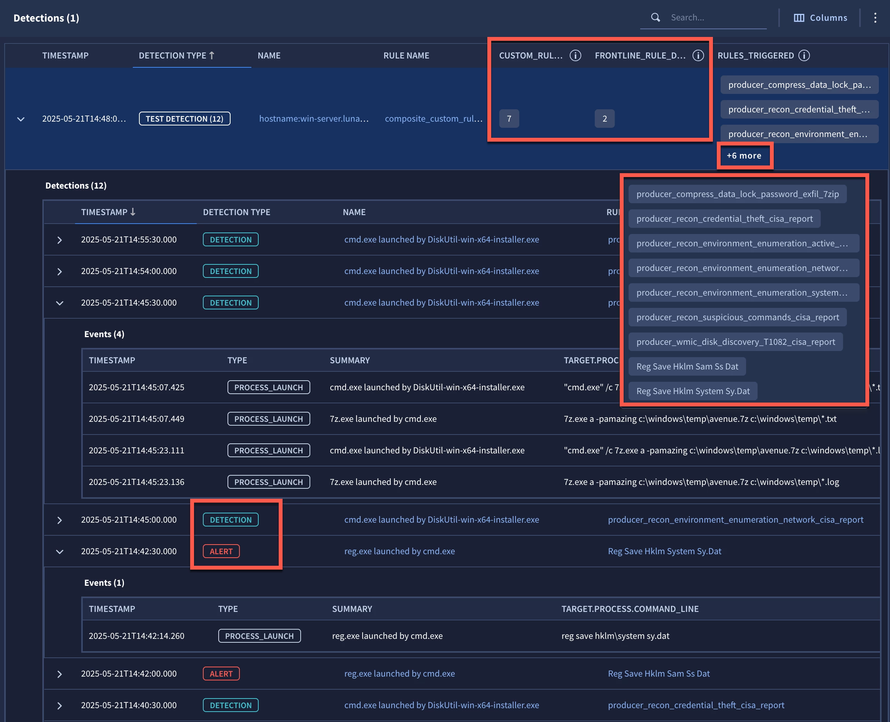Collapse the 14:42:30.000 alert row
The image size is (890, 722).
(x=59, y=552)
